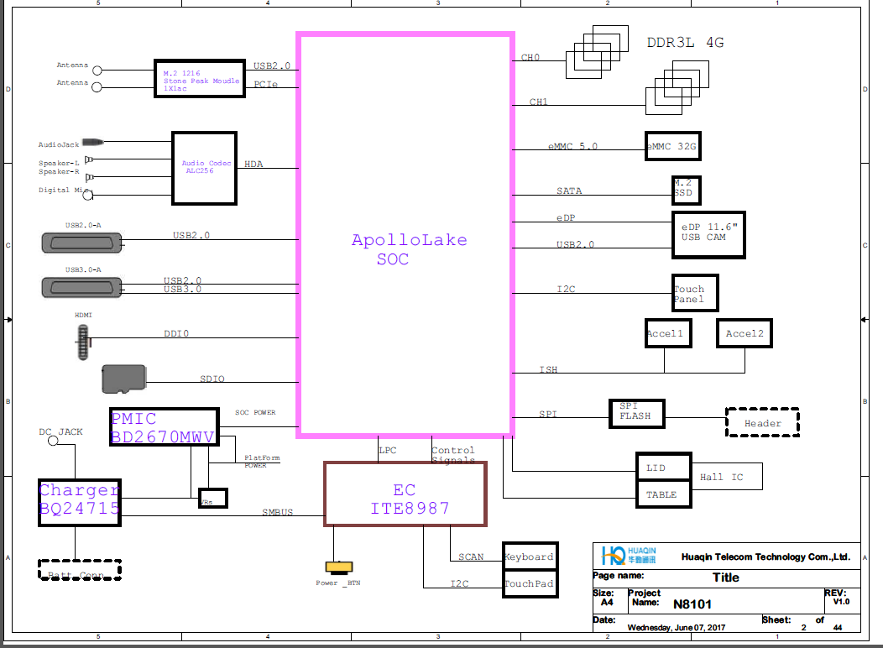This screenshot has height=648, width=883.
Task: Select the HDMI connector symbol
Action: [x=83, y=341]
